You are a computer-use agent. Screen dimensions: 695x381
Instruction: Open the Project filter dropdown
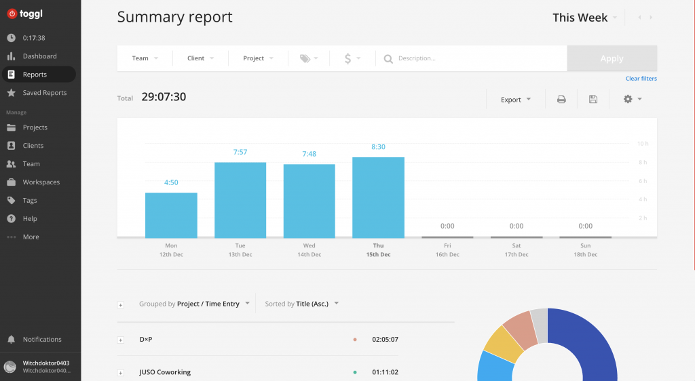[259, 58]
